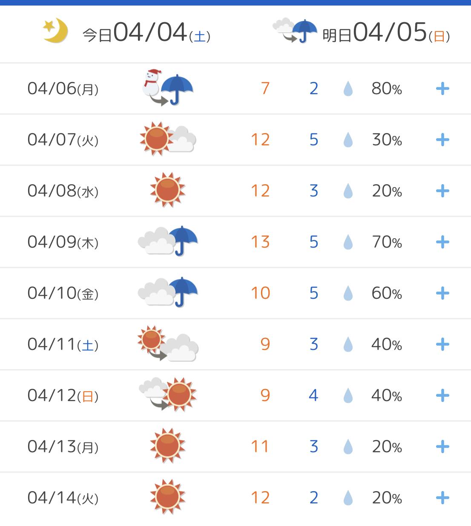Expand 04/14 row with plus button
This screenshot has width=471, height=526.
coord(442,498)
